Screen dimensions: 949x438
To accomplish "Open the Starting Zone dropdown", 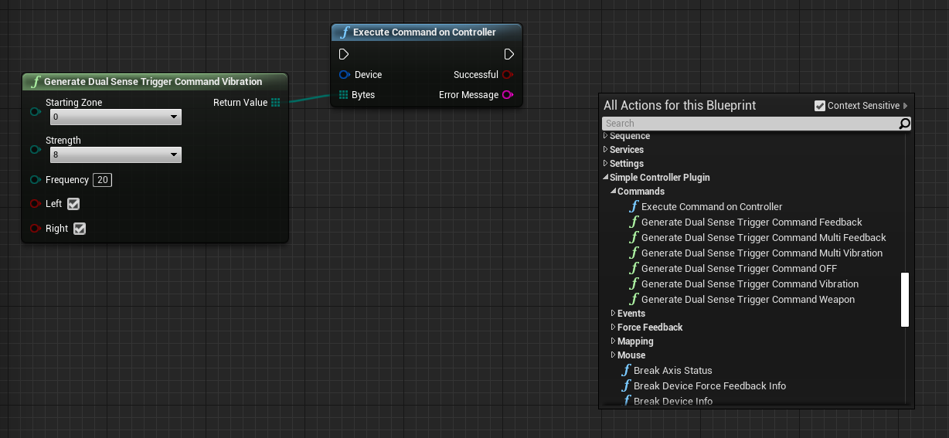I will (116, 117).
